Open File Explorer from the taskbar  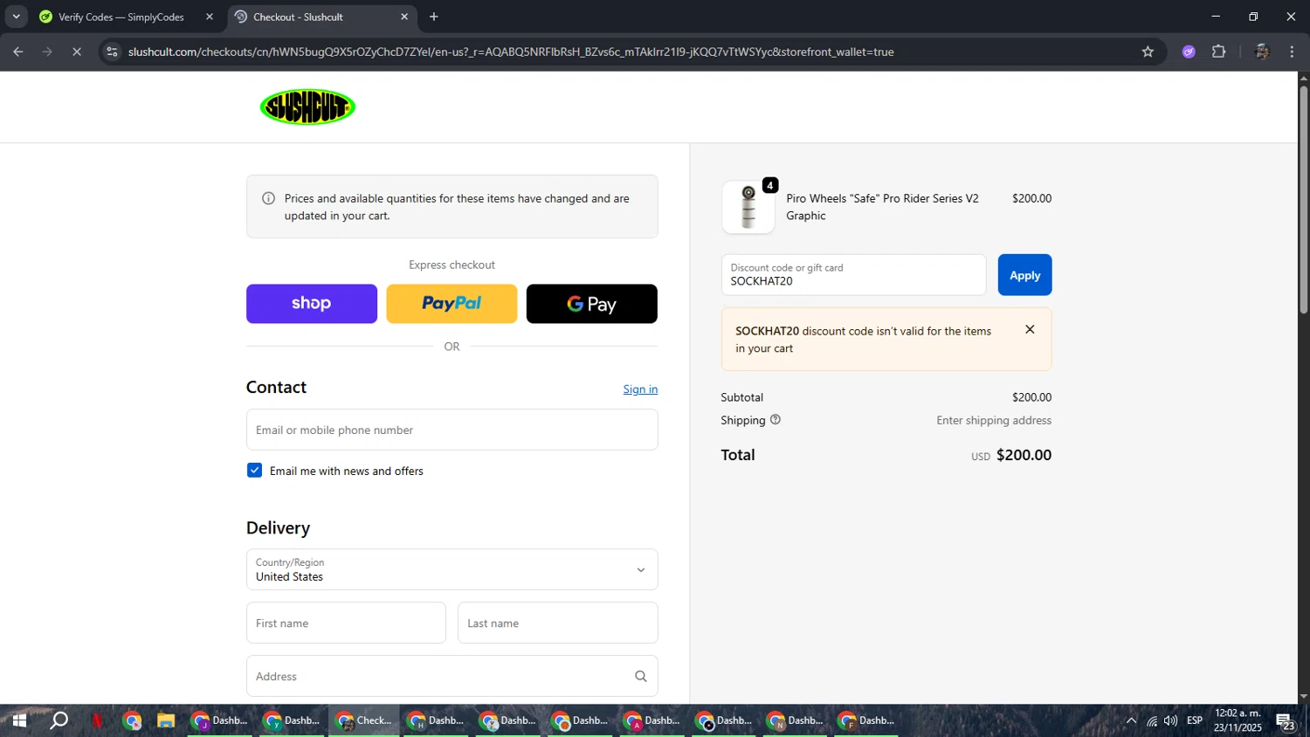166,720
